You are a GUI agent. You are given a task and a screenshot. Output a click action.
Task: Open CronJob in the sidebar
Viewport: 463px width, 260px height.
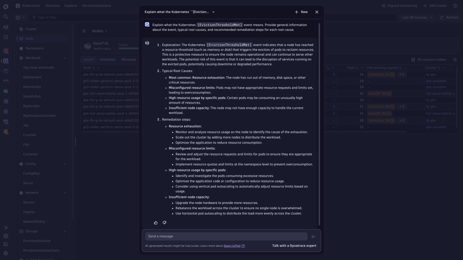pos(29,135)
